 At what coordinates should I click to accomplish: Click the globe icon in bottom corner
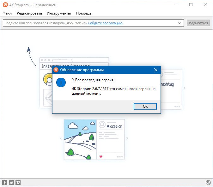click(208, 183)
